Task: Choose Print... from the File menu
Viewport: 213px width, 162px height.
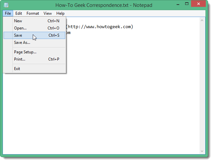Action: point(34,59)
